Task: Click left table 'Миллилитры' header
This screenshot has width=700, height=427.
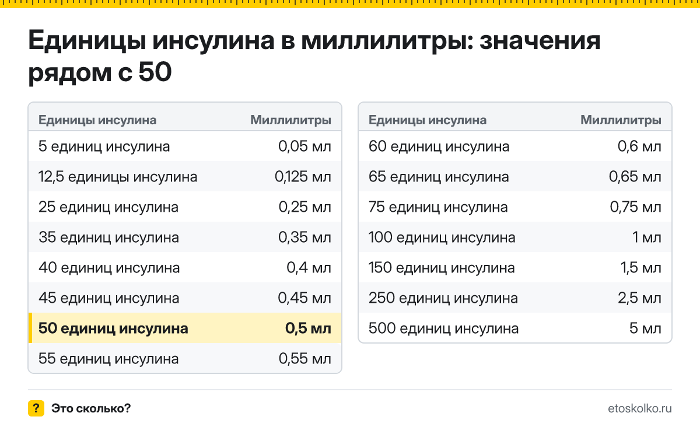Action: 291,120
